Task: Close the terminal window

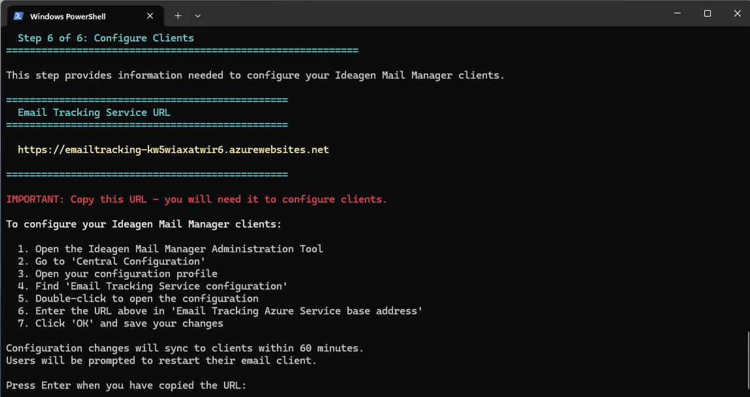Action: click(737, 13)
